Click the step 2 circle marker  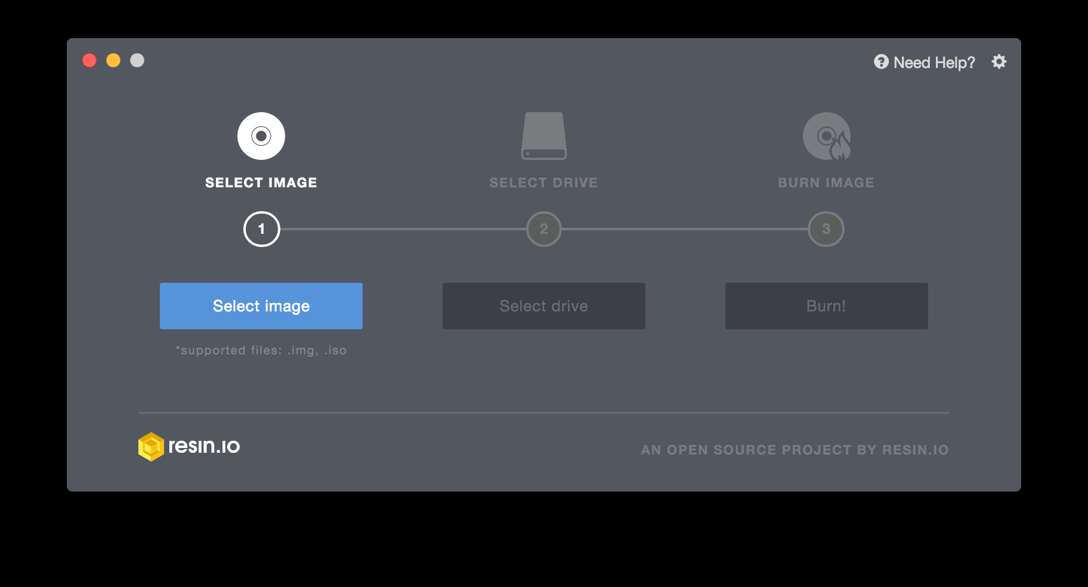(544, 229)
